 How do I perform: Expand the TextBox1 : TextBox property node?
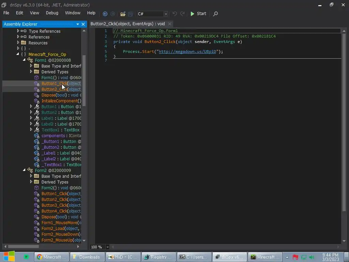tap(31, 129)
